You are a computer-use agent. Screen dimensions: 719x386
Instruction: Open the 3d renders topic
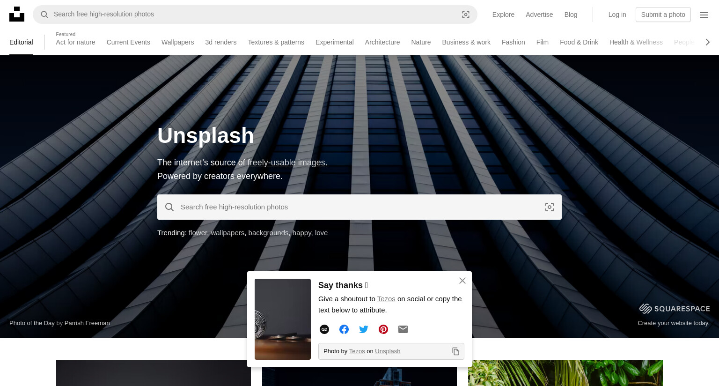tap(220, 42)
